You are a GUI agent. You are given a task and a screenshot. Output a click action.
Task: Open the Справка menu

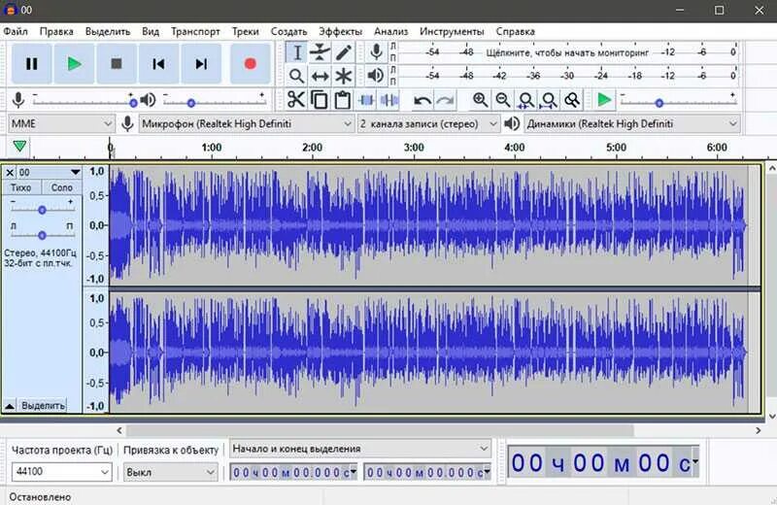click(x=516, y=31)
